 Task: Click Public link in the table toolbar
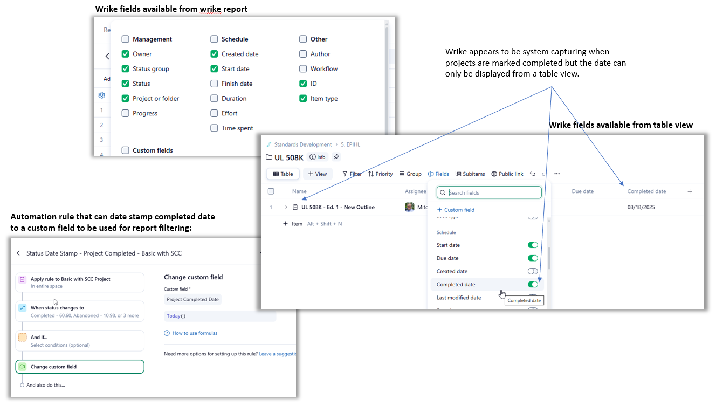pyautogui.click(x=507, y=174)
